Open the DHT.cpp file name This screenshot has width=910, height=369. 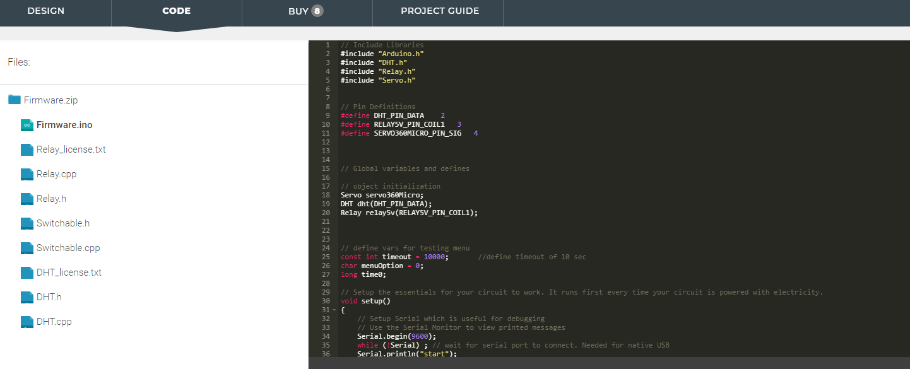54,322
